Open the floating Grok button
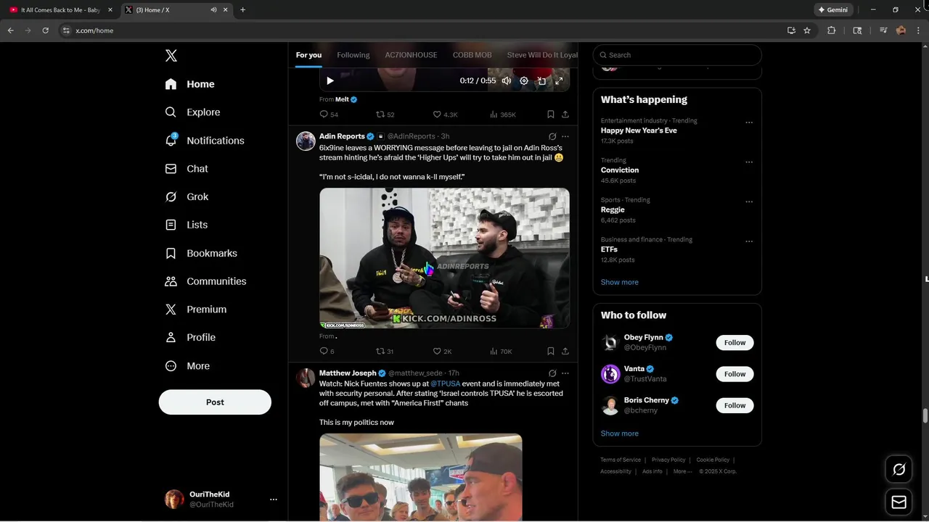 pyautogui.click(x=899, y=470)
